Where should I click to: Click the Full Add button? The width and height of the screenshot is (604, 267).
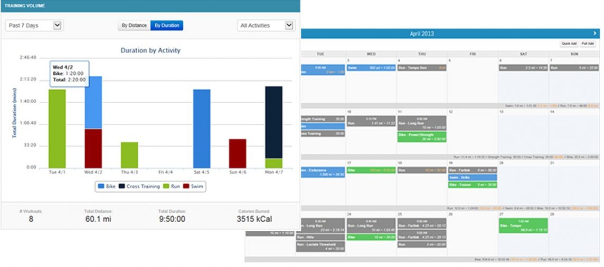[588, 44]
